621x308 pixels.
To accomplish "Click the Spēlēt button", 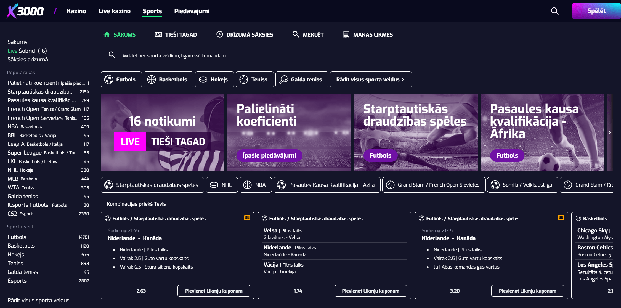I will 596,11.
